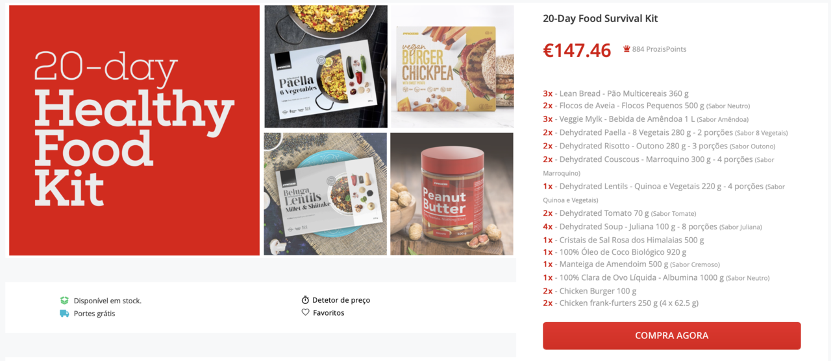
Task: Select the Veggie Mylk Bebida de Amêndoa item
Action: pos(645,119)
